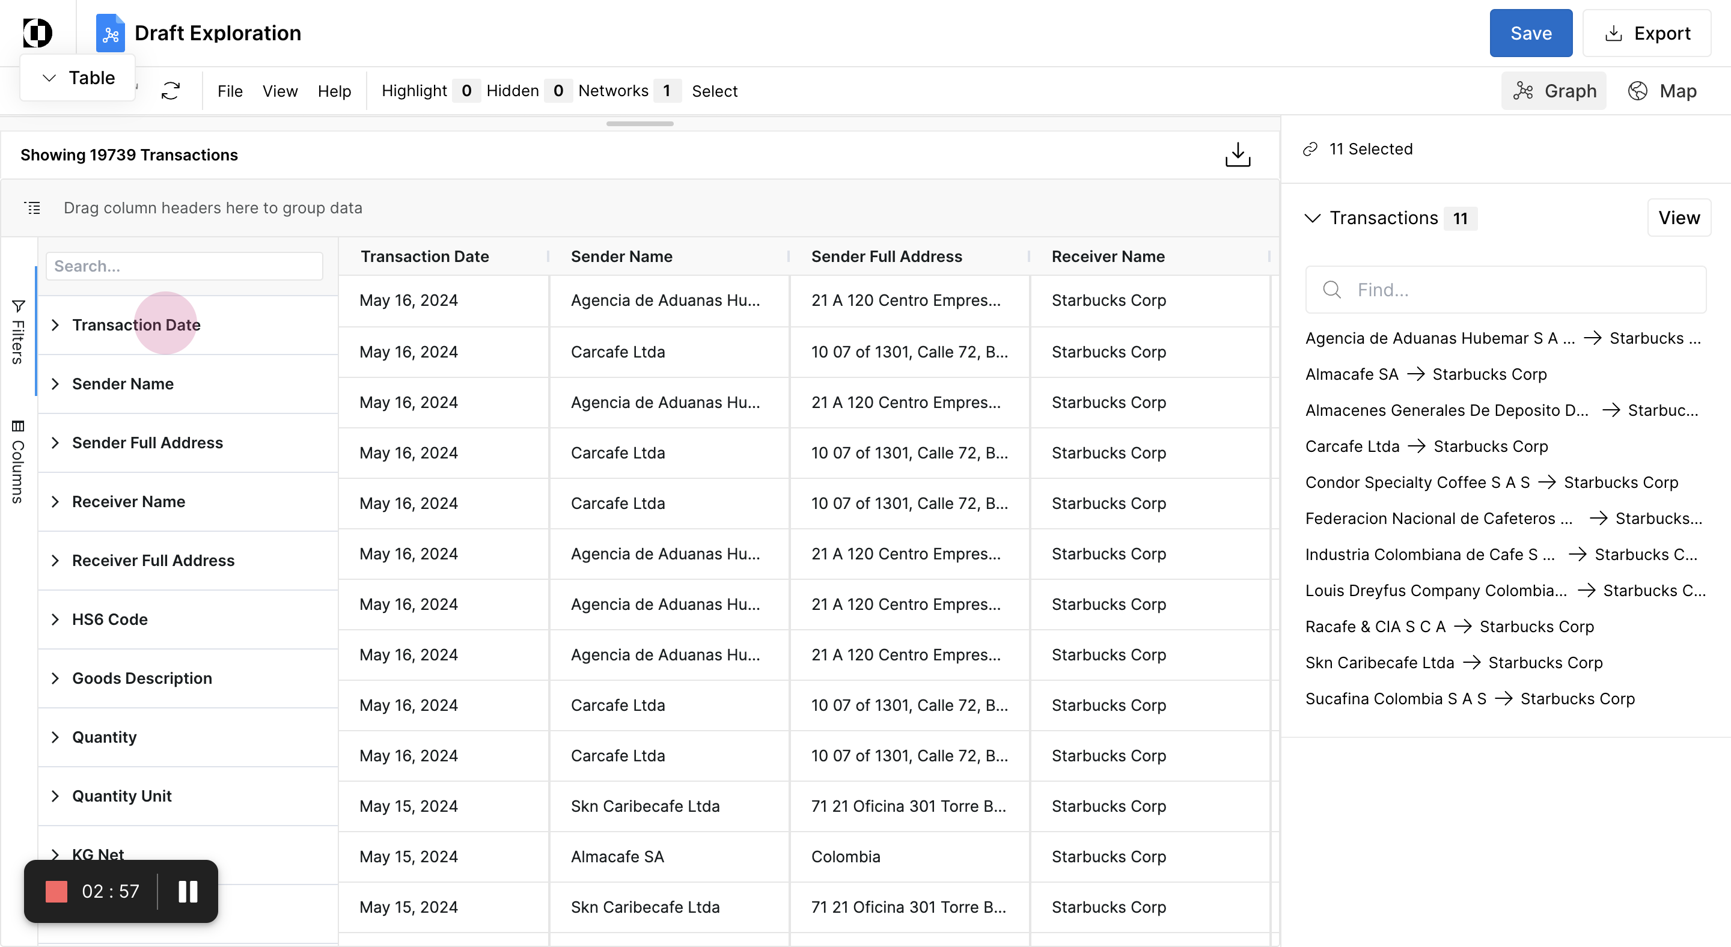Open the Table view dropdown
Image resolution: width=1731 pixels, height=947 pixels.
78,78
